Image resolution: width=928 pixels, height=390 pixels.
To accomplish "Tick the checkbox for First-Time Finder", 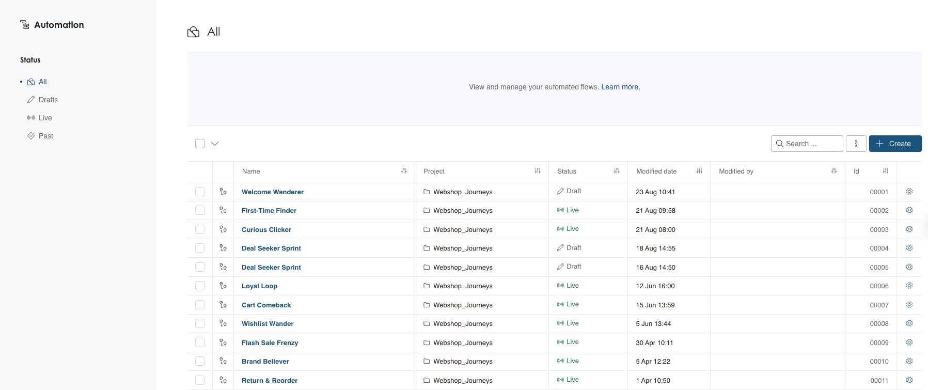I will pos(200,210).
